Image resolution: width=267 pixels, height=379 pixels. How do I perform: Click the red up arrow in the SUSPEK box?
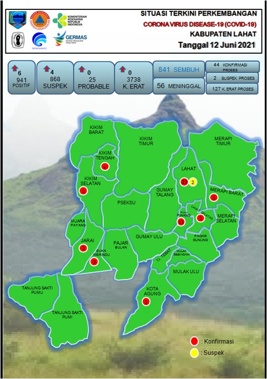[x=47, y=68]
